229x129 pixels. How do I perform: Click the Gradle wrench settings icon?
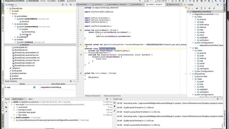[214, 8]
